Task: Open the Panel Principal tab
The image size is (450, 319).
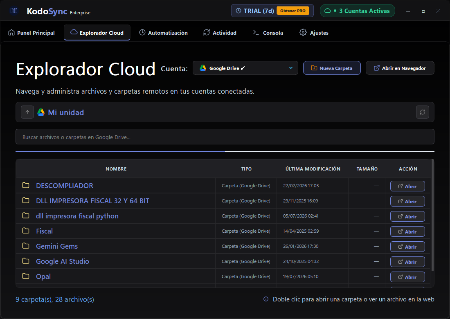Action: tap(32, 33)
